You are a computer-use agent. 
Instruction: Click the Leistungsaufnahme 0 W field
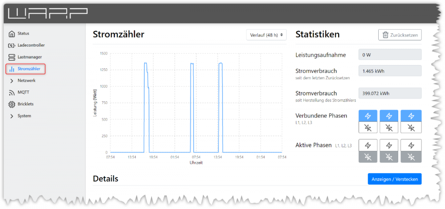(390, 55)
